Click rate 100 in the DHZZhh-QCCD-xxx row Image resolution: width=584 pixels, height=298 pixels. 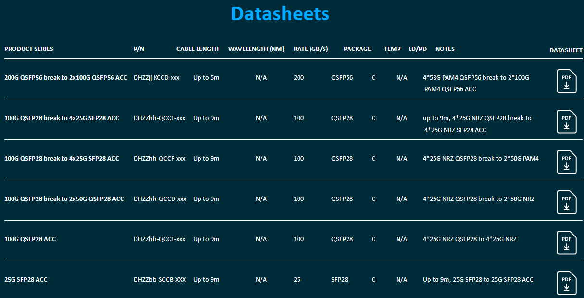[x=299, y=199]
